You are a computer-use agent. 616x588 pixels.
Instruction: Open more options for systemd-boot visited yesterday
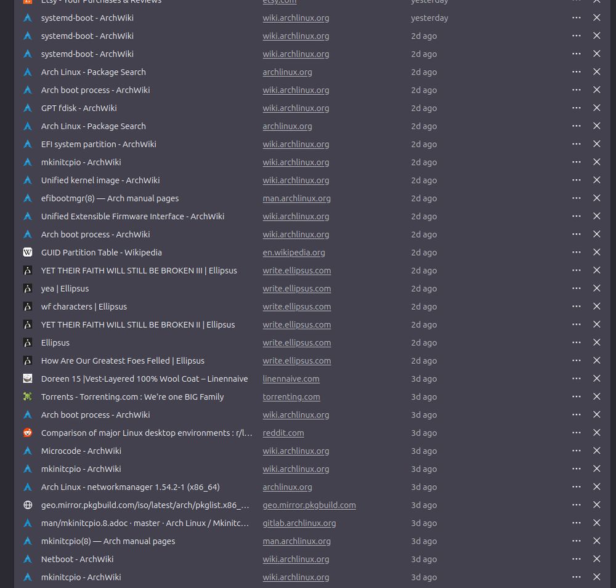(x=577, y=18)
